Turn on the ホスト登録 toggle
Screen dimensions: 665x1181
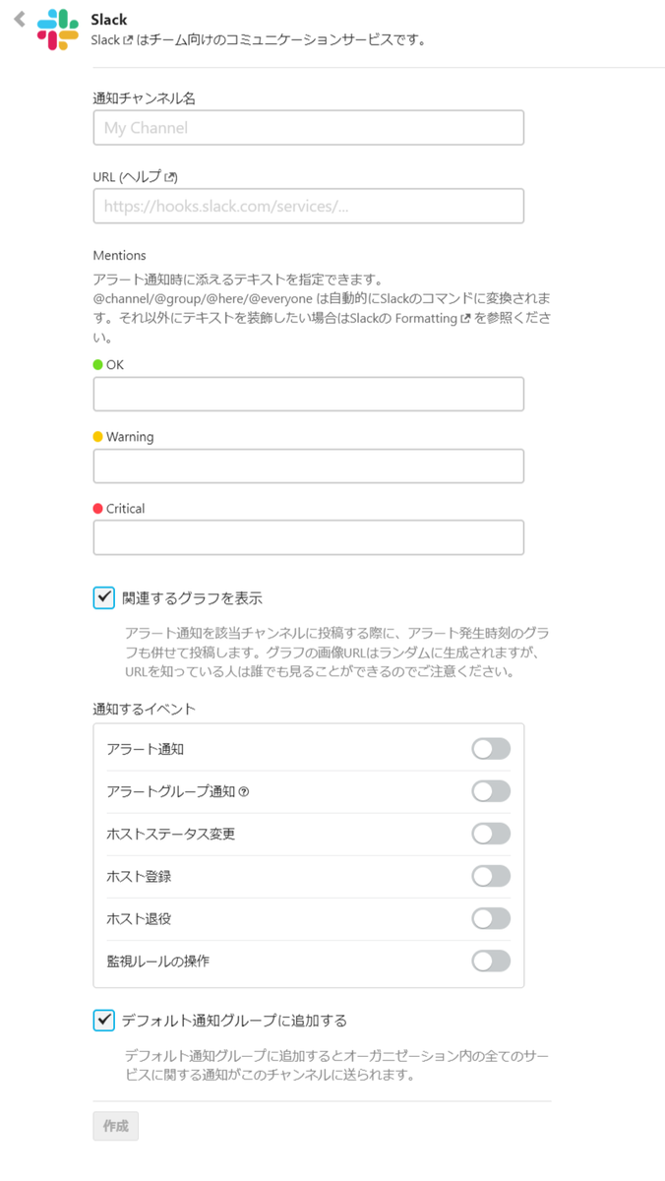point(491,876)
